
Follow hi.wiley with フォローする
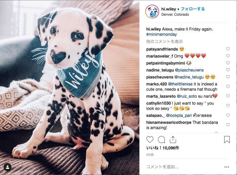coord(193,9)
